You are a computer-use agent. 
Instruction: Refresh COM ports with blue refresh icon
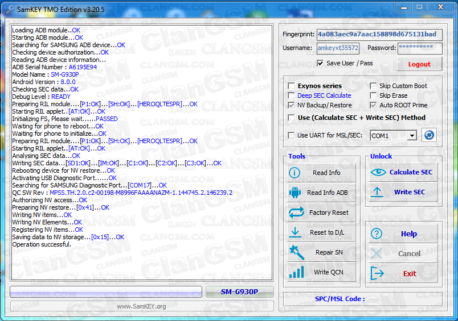(429, 135)
